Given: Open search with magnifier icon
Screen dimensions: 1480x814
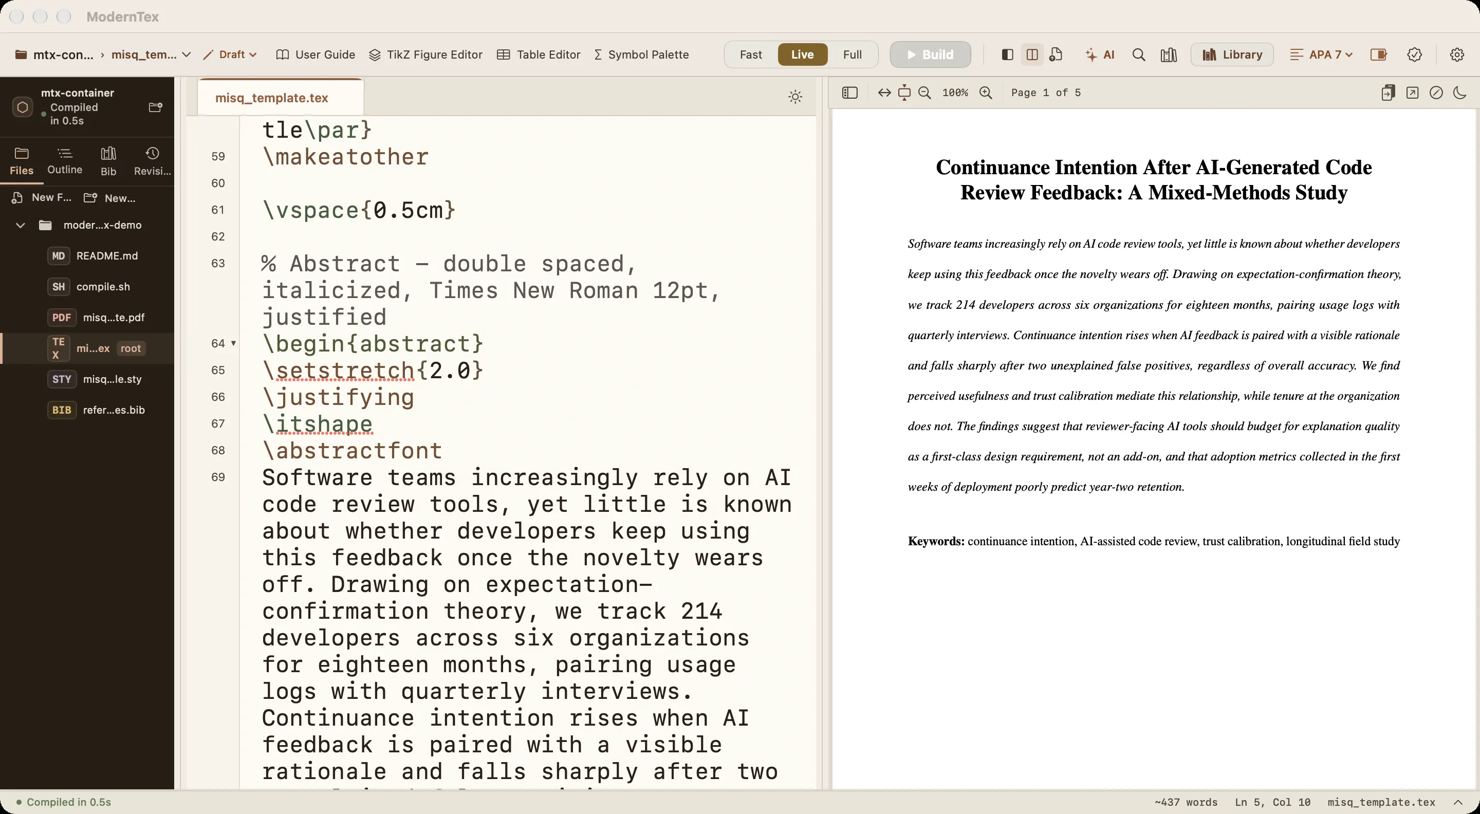Looking at the screenshot, I should (1138, 54).
